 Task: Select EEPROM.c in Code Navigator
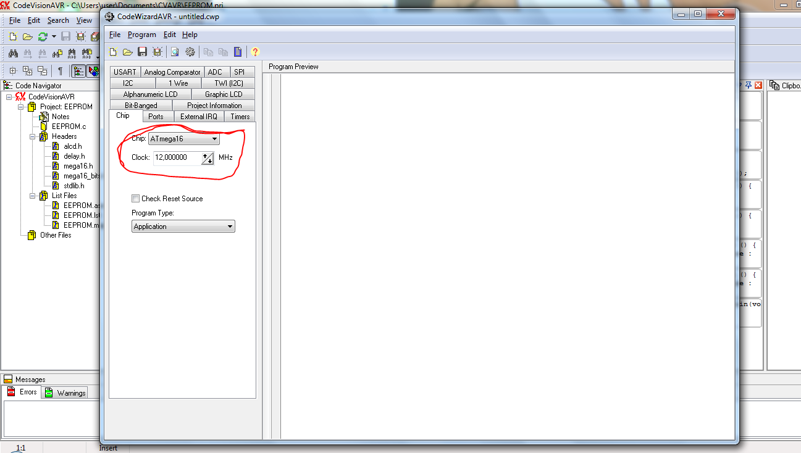pyautogui.click(x=69, y=127)
